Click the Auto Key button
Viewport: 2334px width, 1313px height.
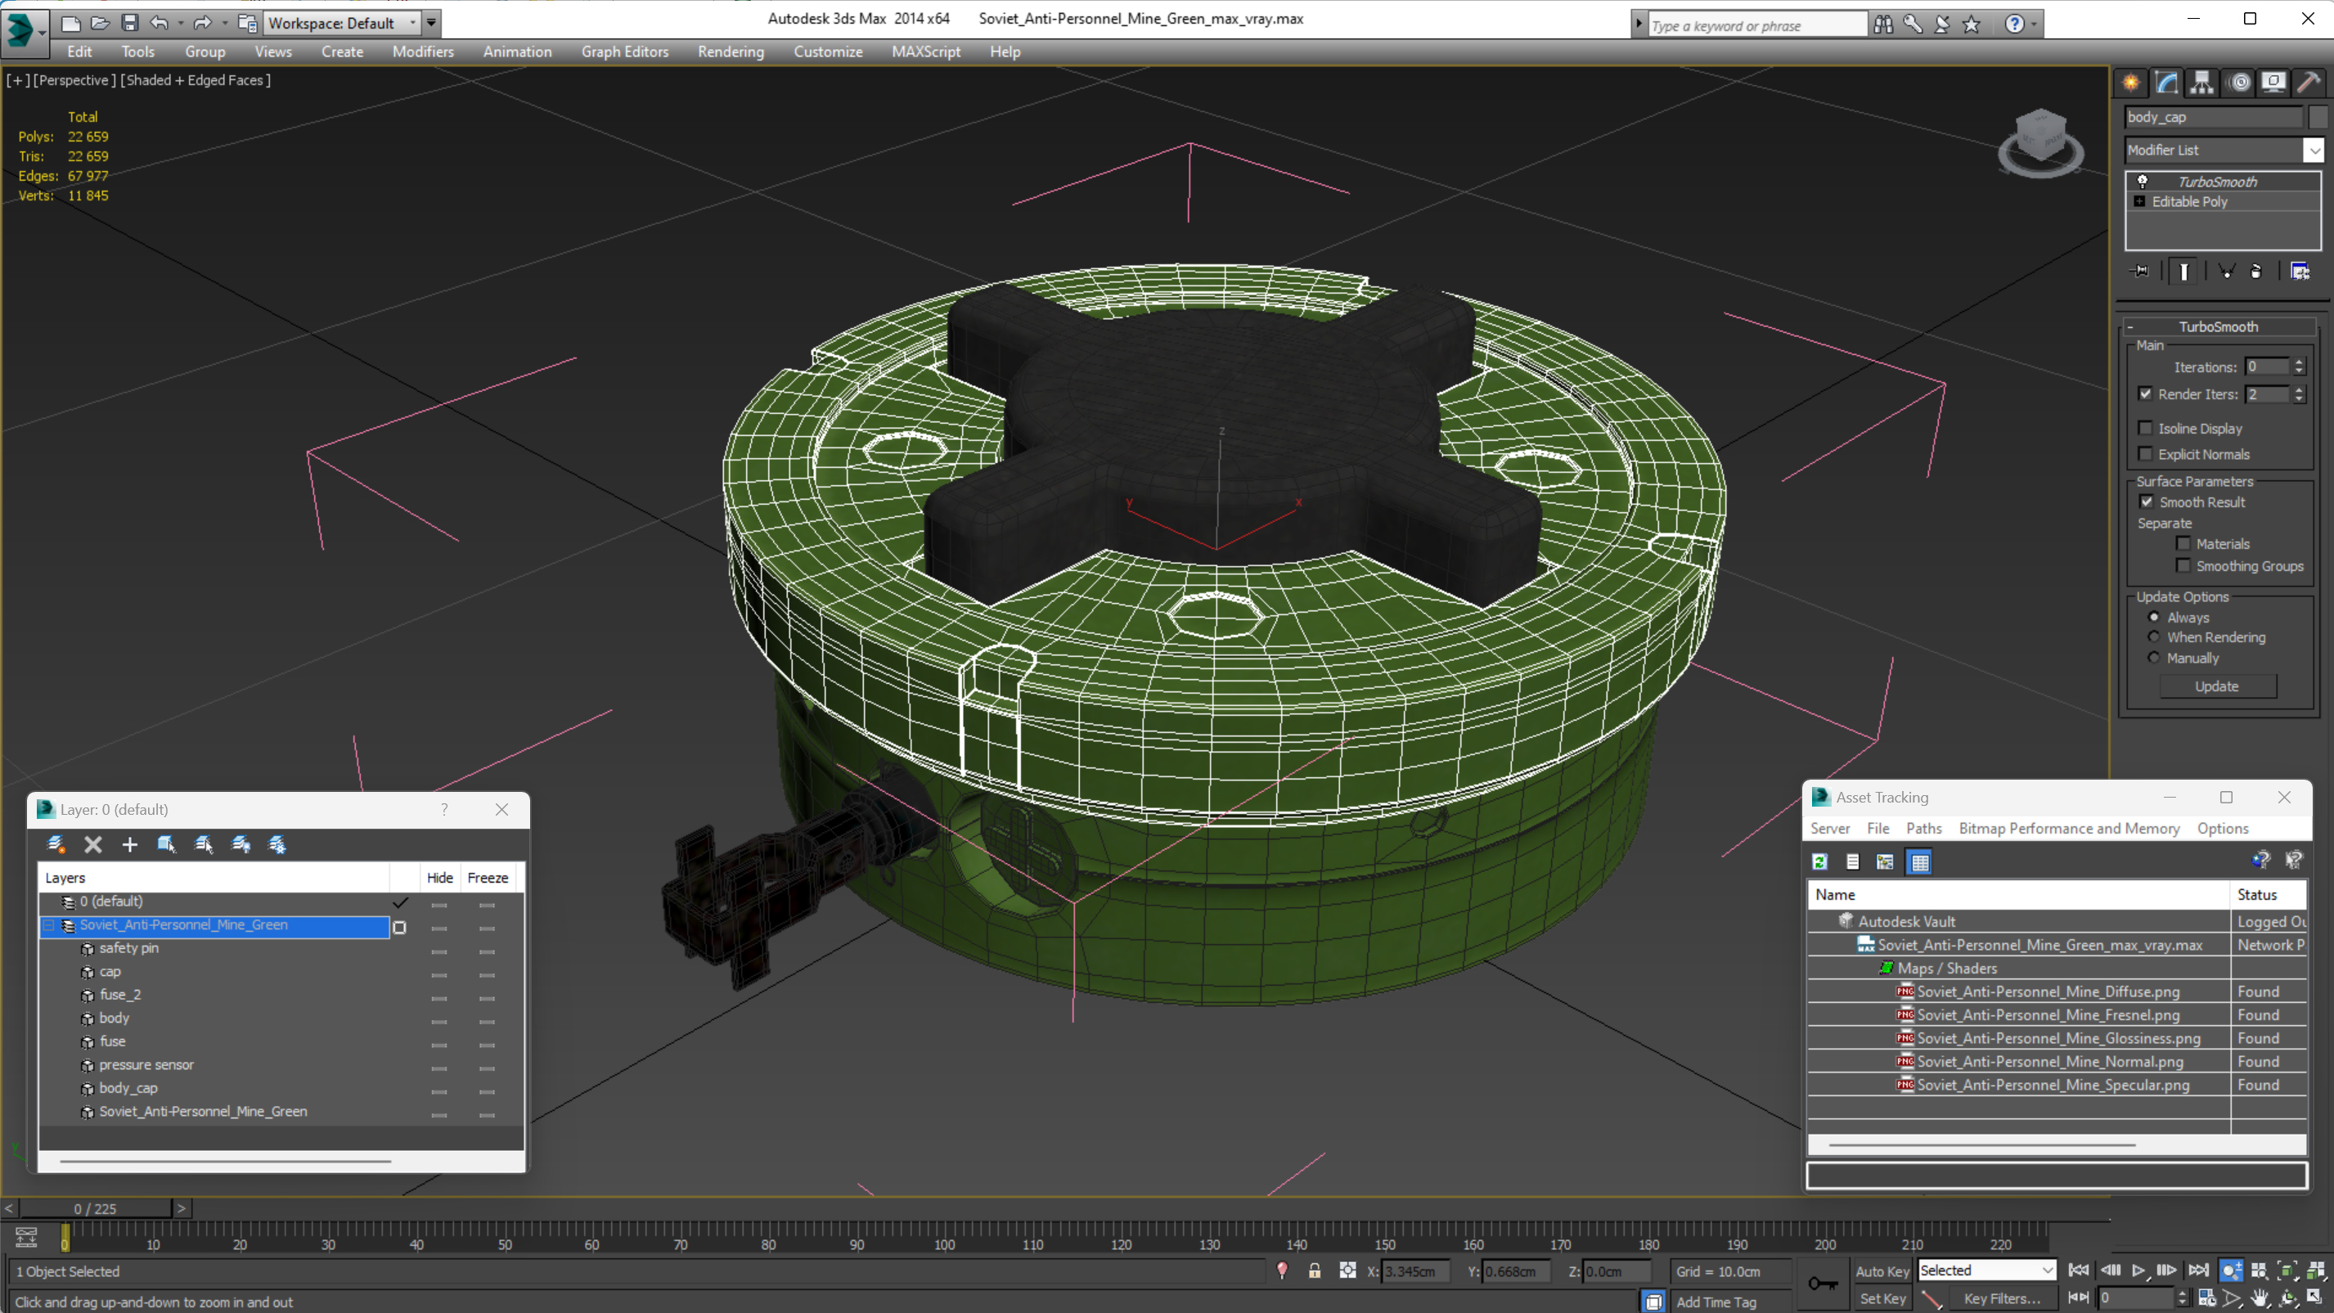(x=1882, y=1270)
